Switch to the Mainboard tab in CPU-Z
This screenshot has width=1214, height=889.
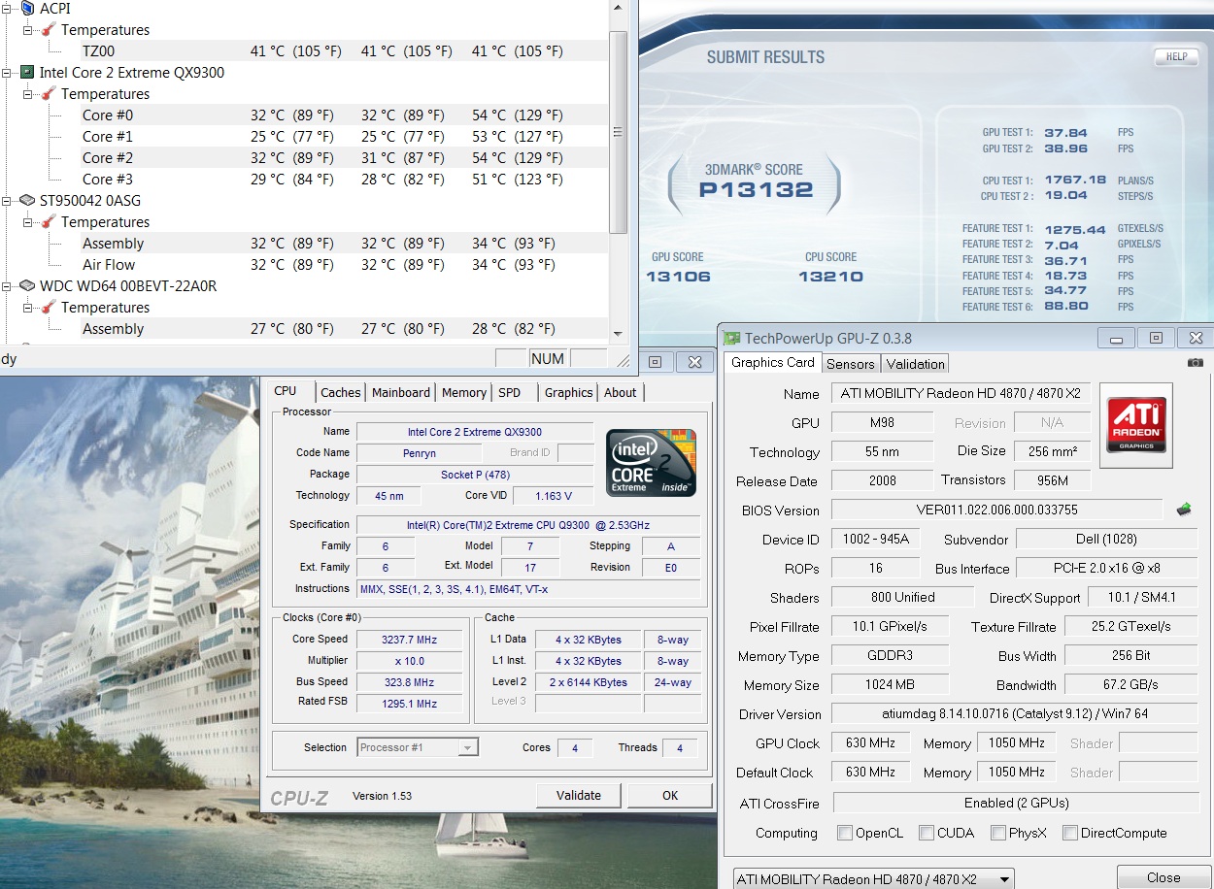400,392
